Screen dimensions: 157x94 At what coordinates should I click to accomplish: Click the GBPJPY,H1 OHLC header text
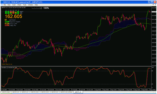tap(13, 7)
